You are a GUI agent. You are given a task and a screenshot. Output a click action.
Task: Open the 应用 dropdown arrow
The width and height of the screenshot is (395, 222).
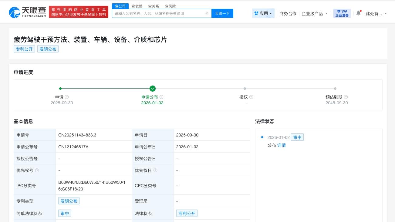click(271, 13)
